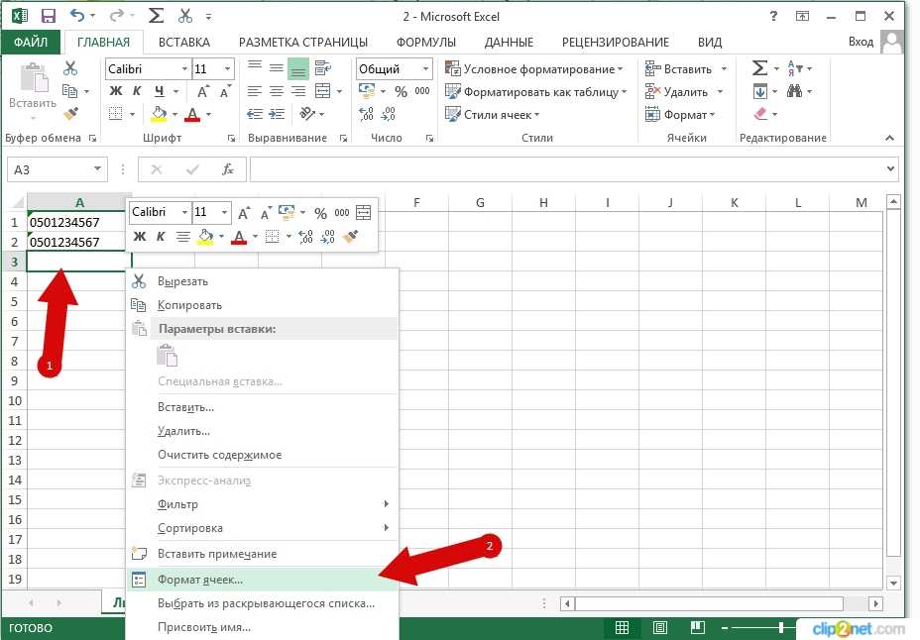Decrease indent in ribbon
Screen dimensions: 920x640
point(255,114)
